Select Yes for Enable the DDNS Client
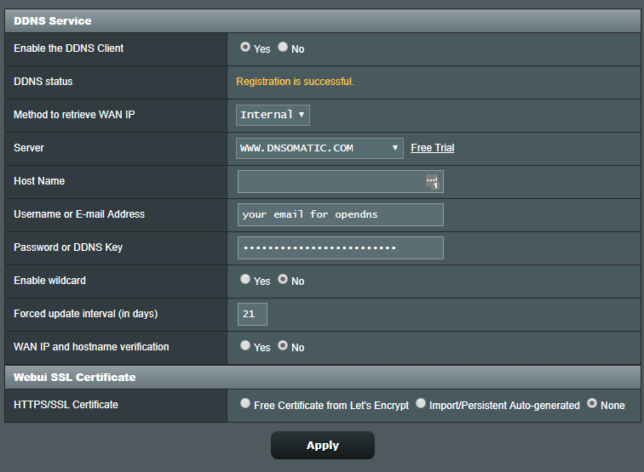This screenshot has width=644, height=472. (245, 48)
